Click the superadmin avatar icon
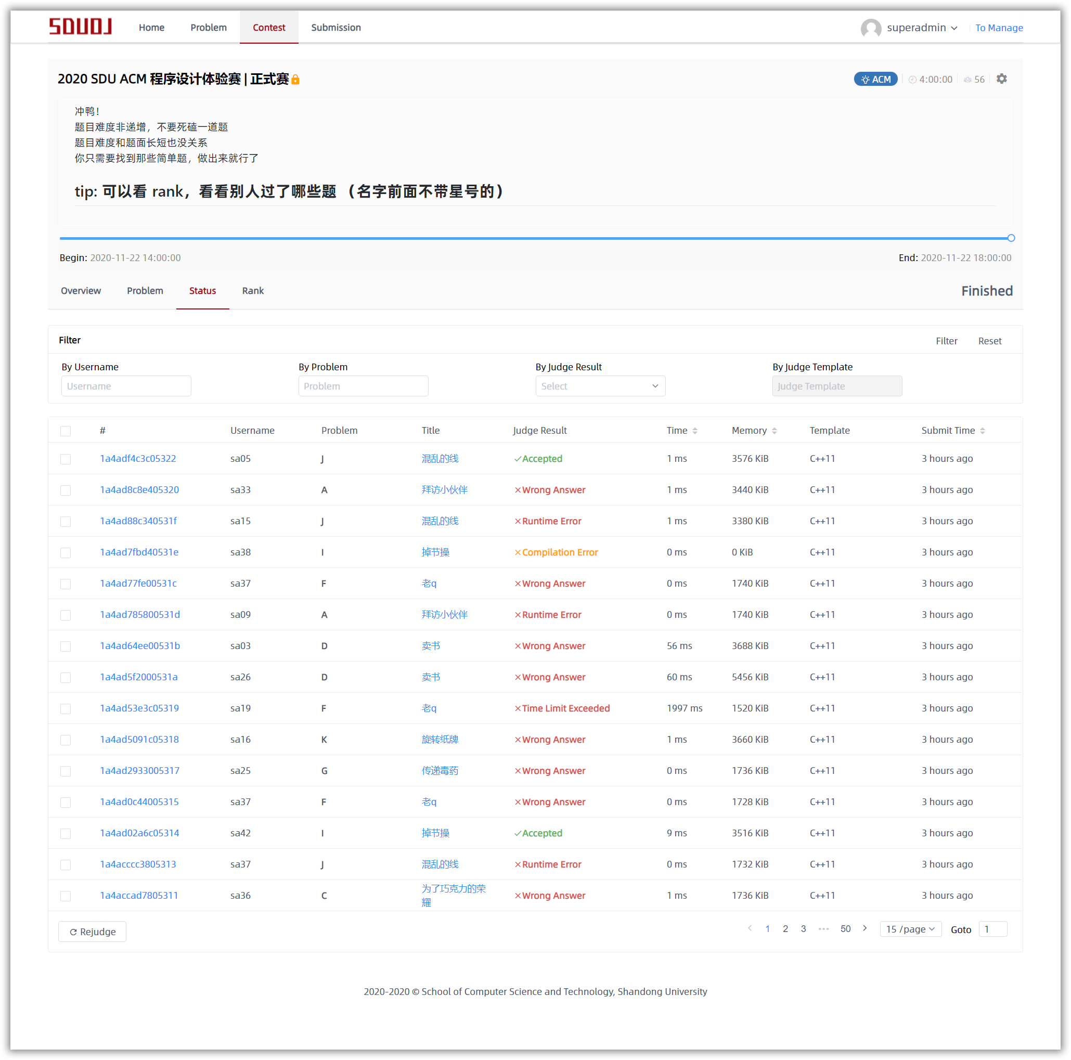The height and width of the screenshot is (1060, 1071). coord(870,28)
